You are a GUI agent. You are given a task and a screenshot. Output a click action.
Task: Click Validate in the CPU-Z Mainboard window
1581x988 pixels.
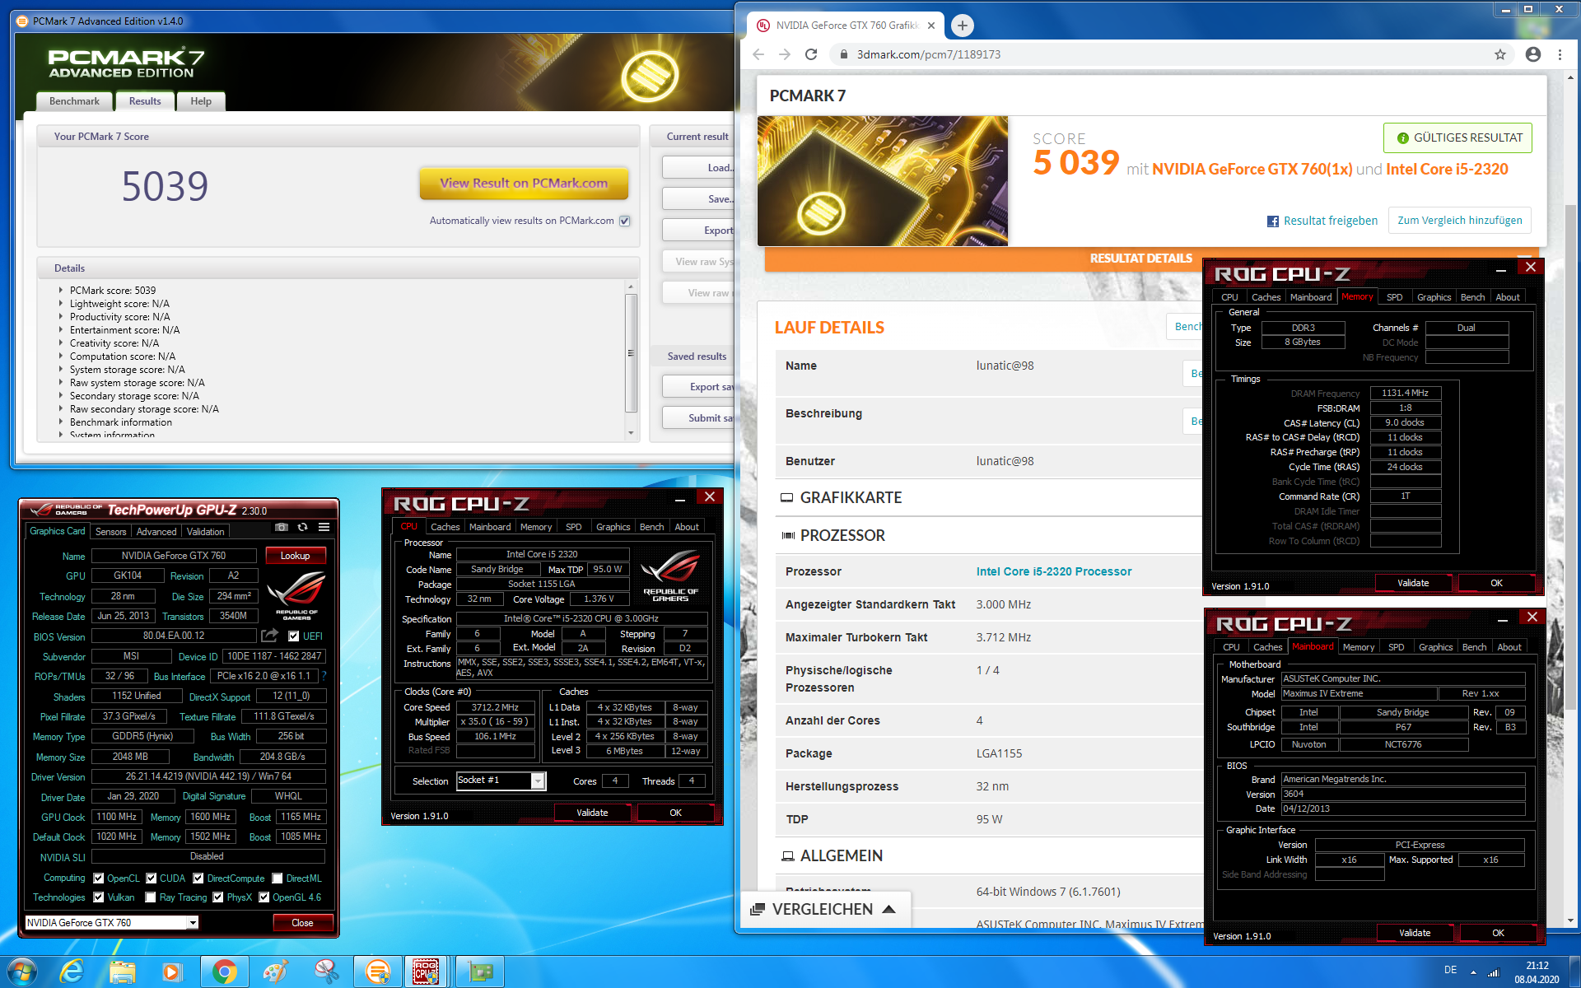click(x=1415, y=933)
